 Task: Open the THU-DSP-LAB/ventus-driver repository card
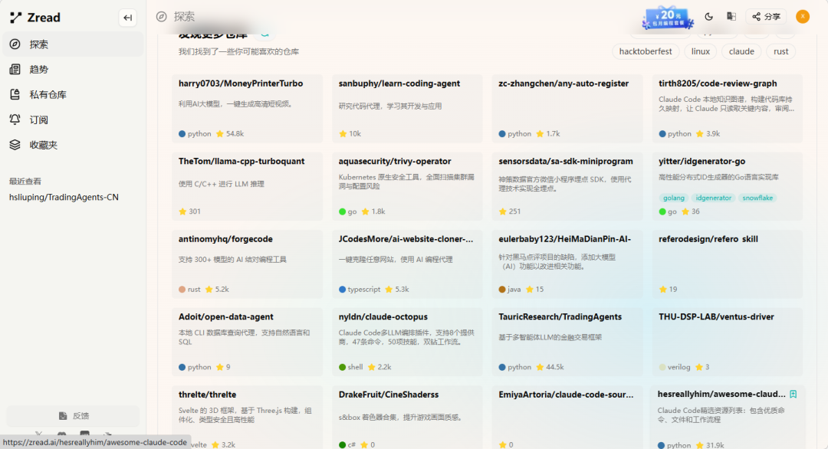[x=727, y=342]
